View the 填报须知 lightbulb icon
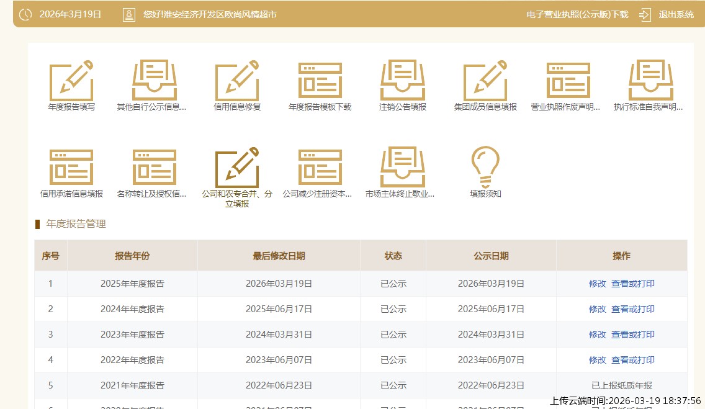Image resolution: width=705 pixels, height=409 pixels. click(x=485, y=168)
